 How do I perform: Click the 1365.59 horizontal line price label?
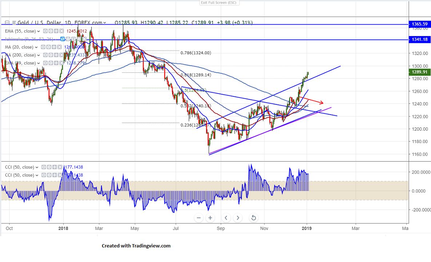coord(420,24)
